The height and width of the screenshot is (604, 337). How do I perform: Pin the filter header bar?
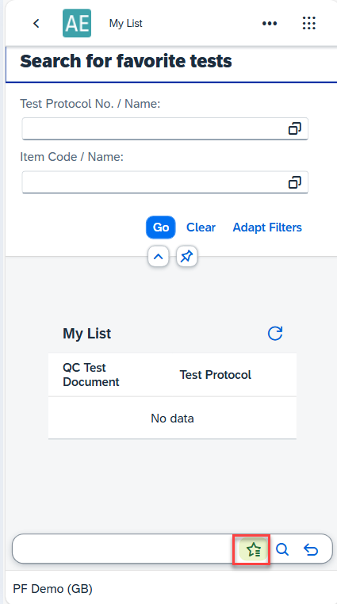click(187, 257)
